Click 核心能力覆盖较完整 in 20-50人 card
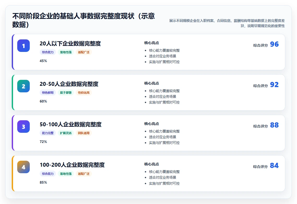The image size is (297, 204). pyautogui.click(x=164, y=91)
